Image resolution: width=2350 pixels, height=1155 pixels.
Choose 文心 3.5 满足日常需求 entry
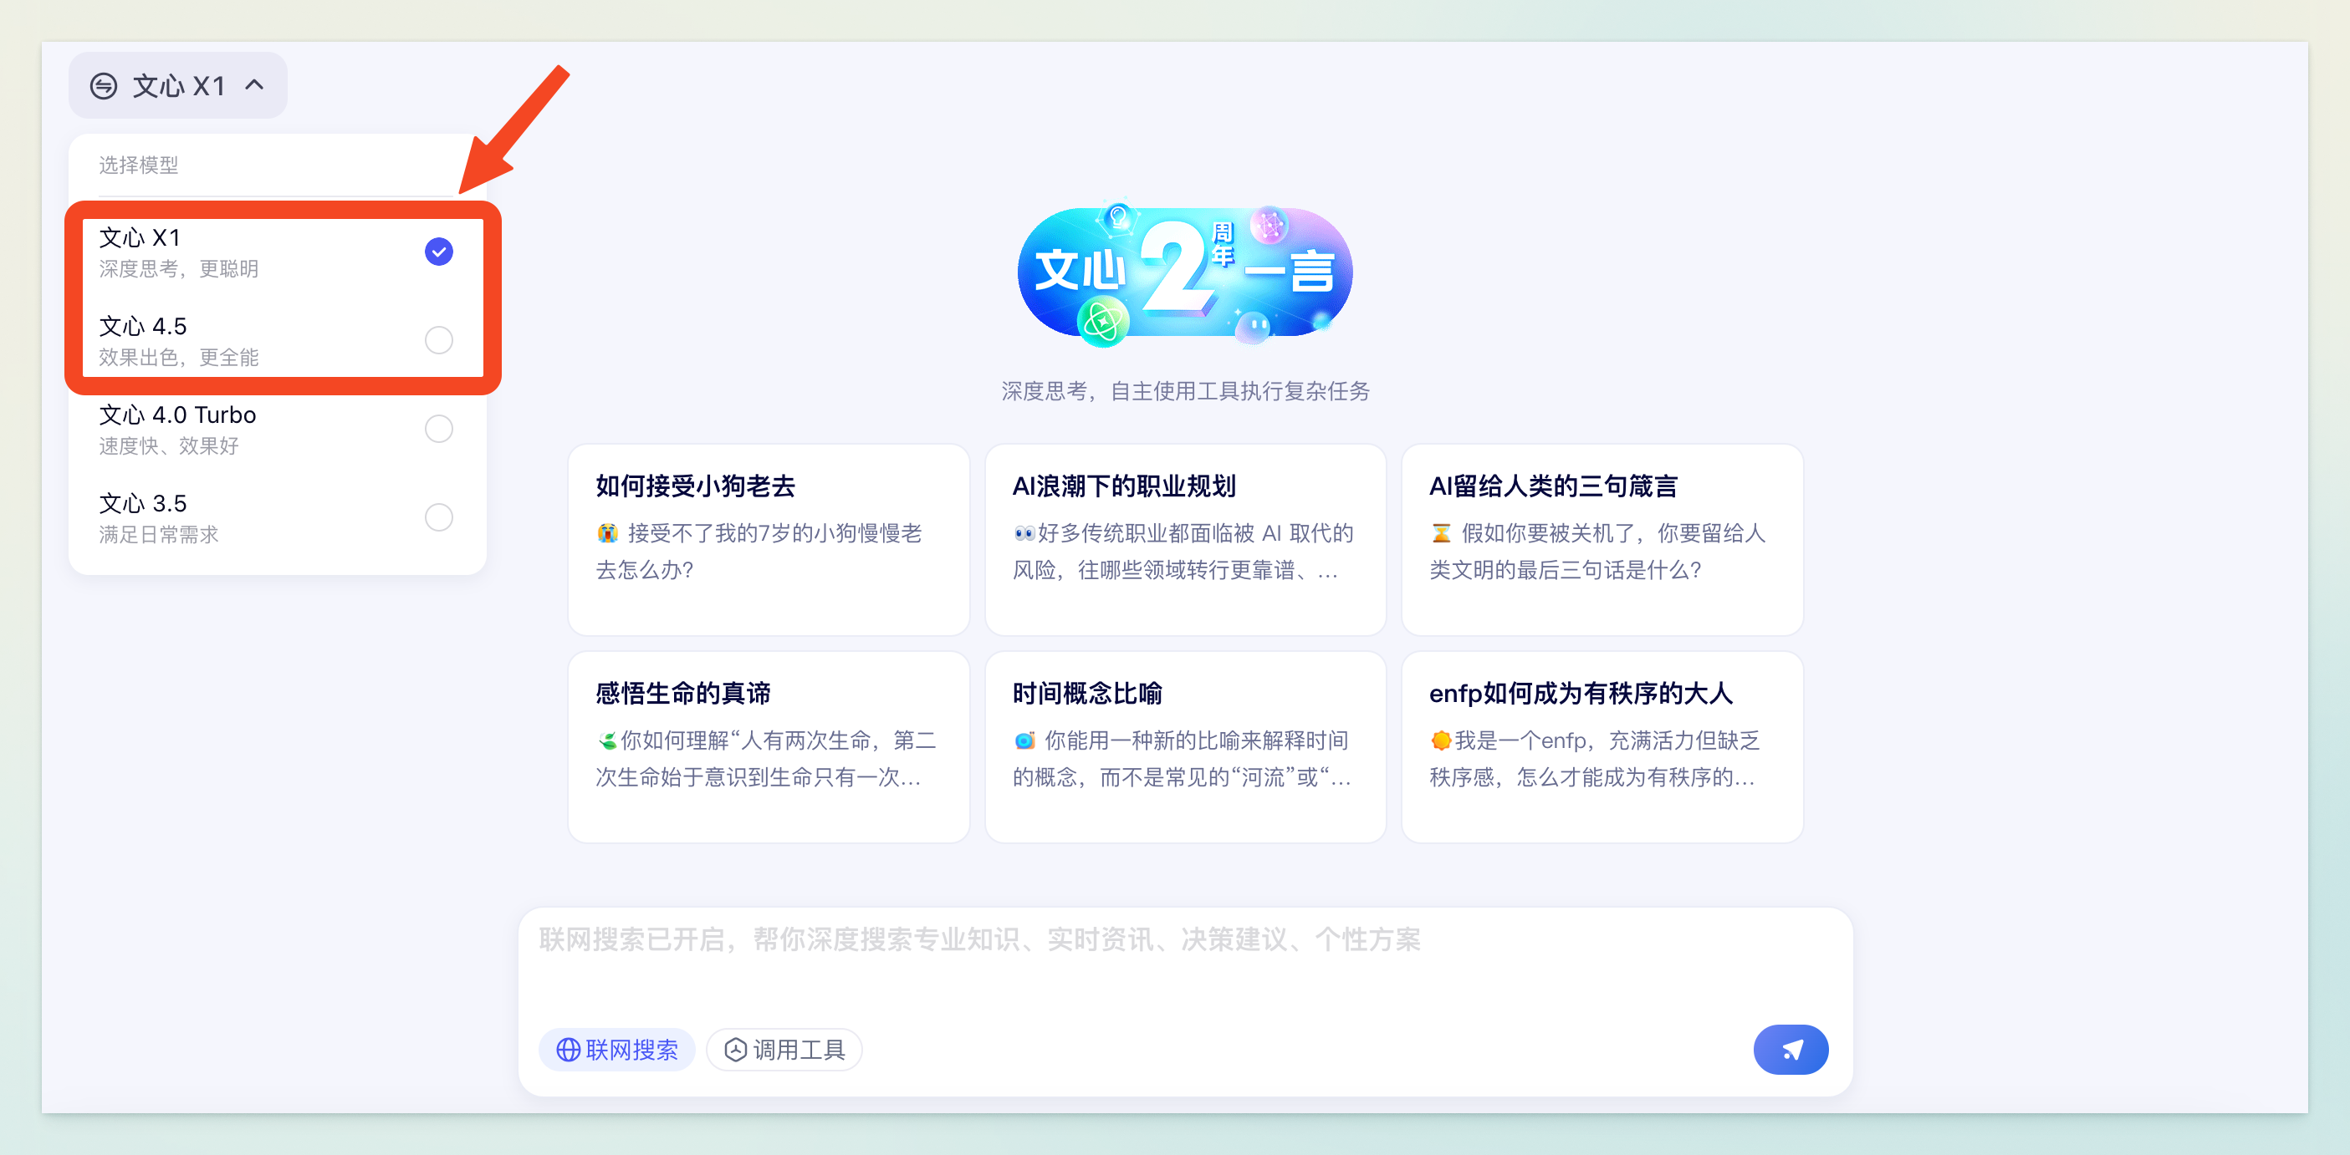(x=160, y=518)
